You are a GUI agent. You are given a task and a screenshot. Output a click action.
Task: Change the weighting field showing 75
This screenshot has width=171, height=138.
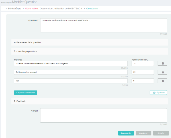tap(143, 63)
